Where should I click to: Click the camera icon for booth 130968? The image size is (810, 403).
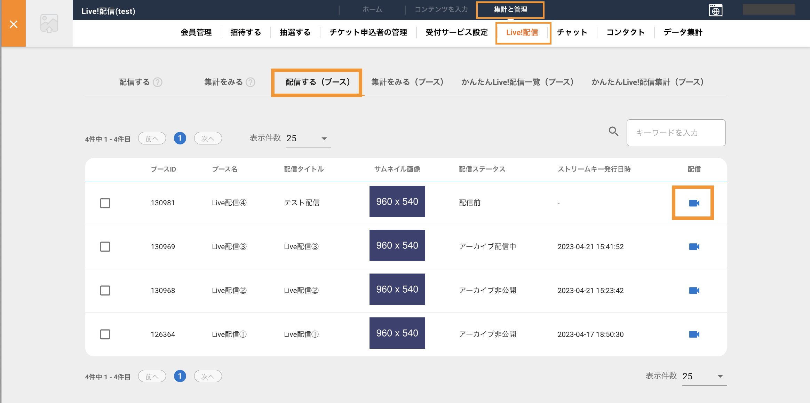(x=694, y=291)
